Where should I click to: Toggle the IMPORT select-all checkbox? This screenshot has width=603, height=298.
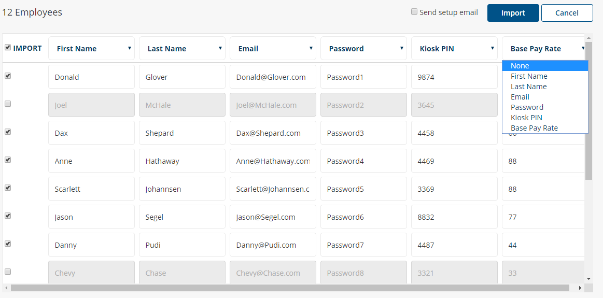(8, 47)
